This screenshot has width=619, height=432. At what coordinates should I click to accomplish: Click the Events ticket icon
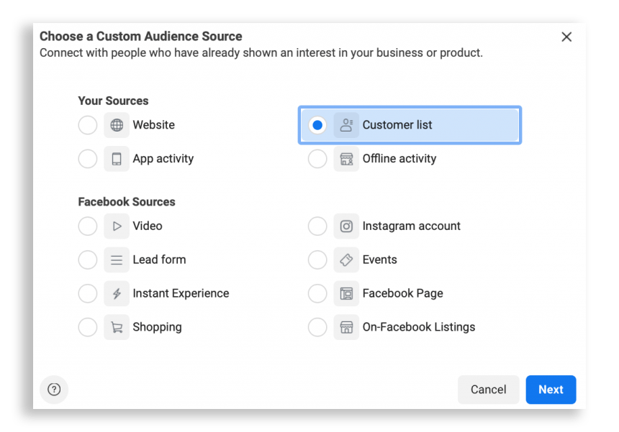point(346,259)
